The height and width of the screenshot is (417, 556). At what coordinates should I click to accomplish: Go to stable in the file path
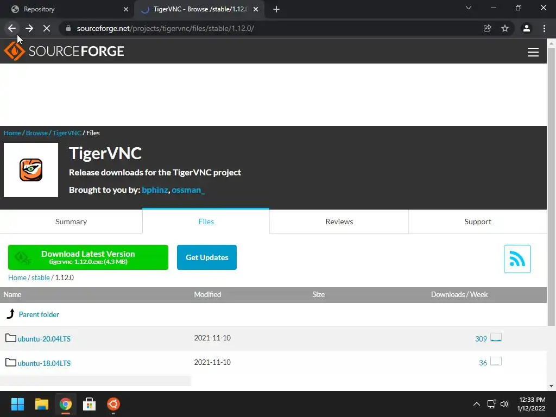click(x=40, y=277)
